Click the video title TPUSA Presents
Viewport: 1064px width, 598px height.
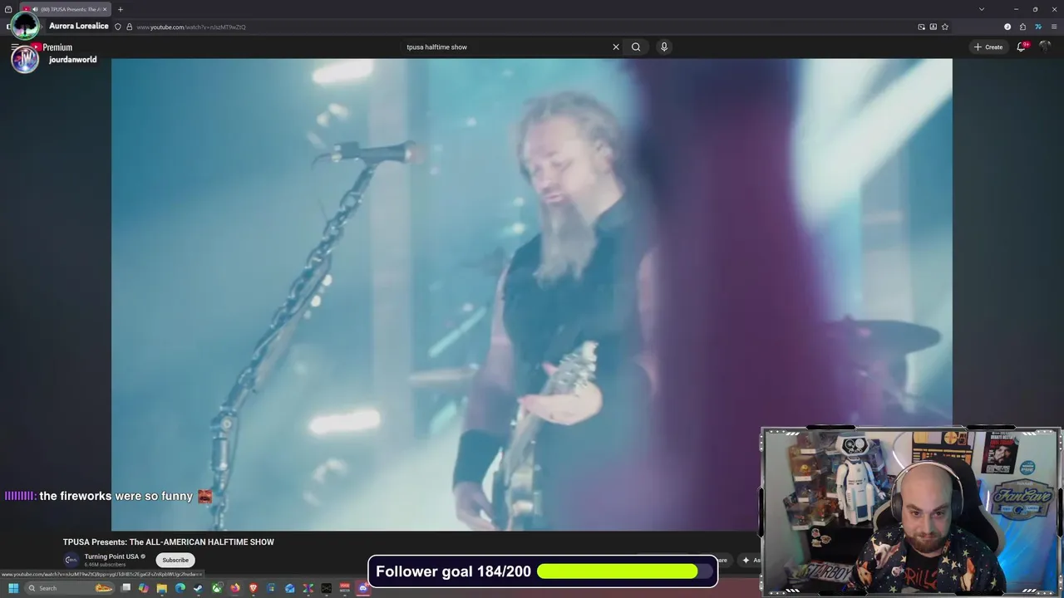169,542
